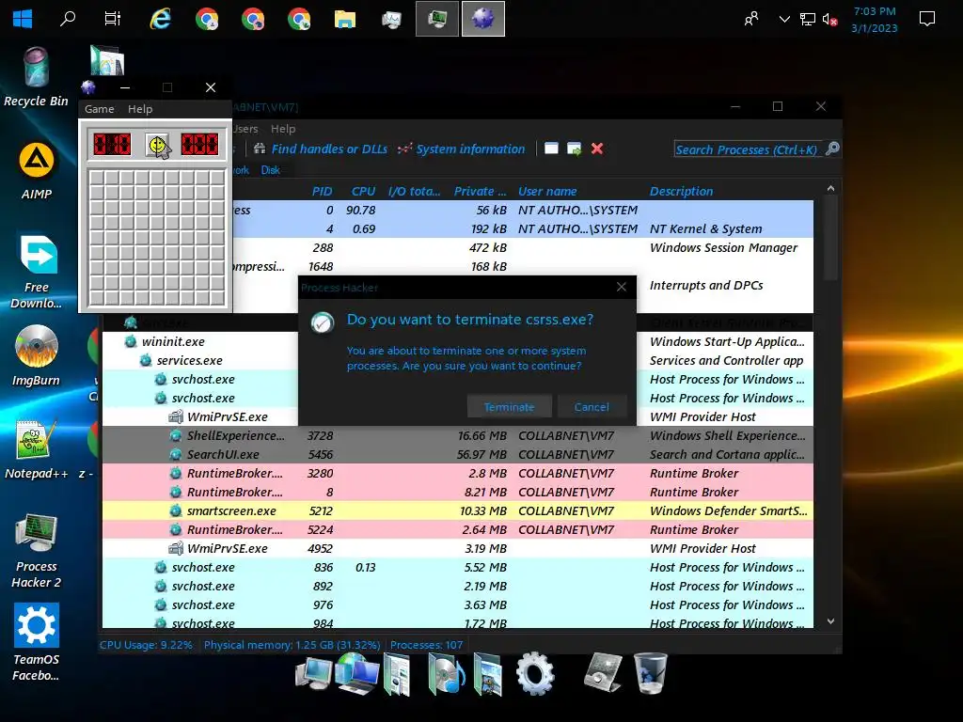Image resolution: width=963 pixels, height=722 pixels.
Task: Select the smartscreen.exe process row
Action: pos(458,510)
